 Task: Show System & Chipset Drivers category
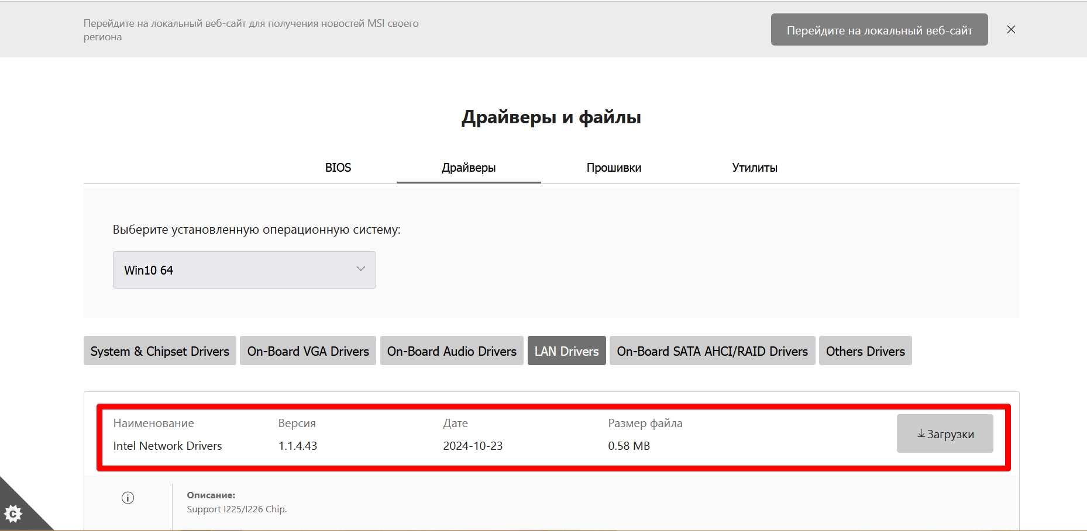pyautogui.click(x=160, y=350)
